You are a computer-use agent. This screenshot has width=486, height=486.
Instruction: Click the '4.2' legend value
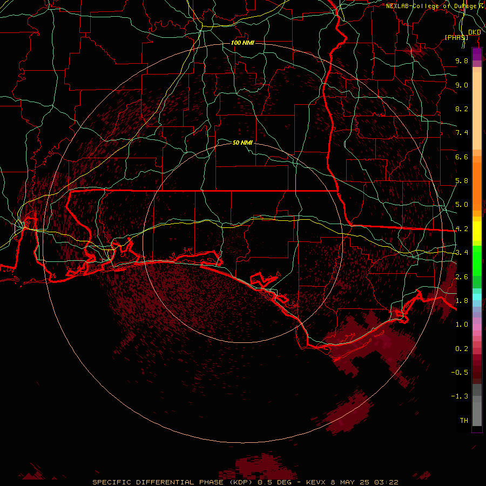click(x=462, y=229)
